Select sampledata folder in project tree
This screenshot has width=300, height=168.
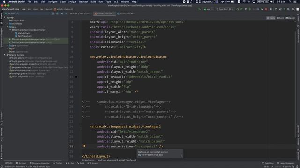(17, 21)
